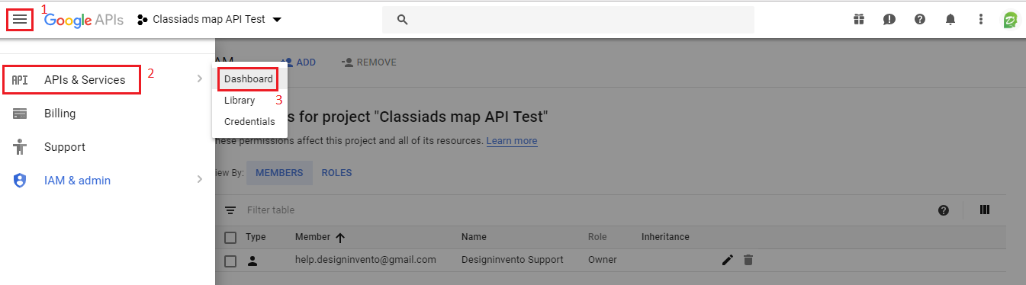Expand the IAM & admin submenu arrow
This screenshot has height=285, width=1026.
point(199,180)
